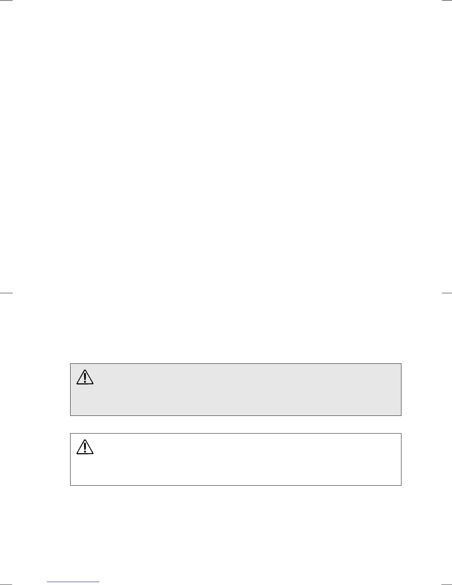Click the top border of the gray box

click(x=236, y=364)
